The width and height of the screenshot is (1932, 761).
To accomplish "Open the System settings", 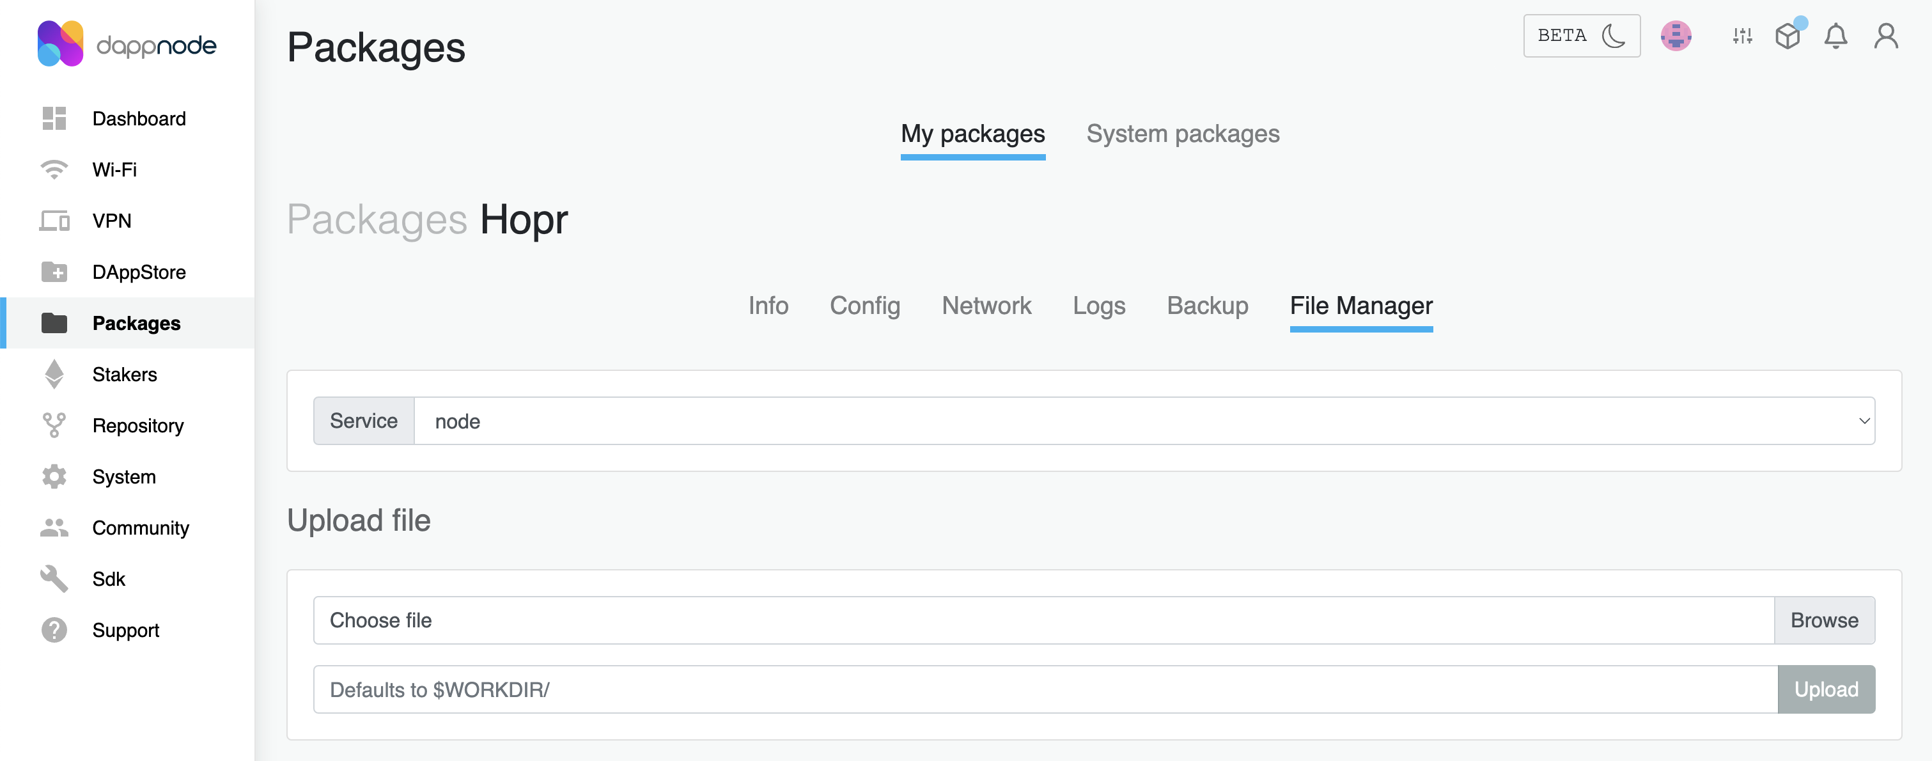I will click(123, 476).
